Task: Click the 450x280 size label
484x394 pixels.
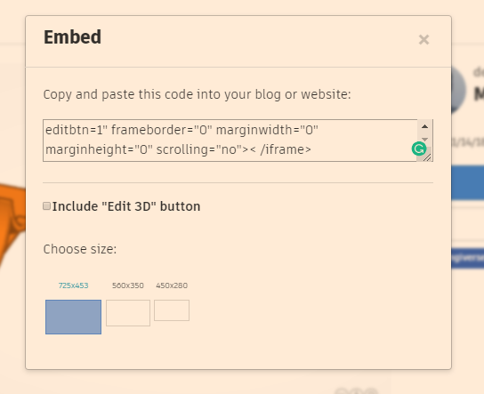Action: (172, 285)
